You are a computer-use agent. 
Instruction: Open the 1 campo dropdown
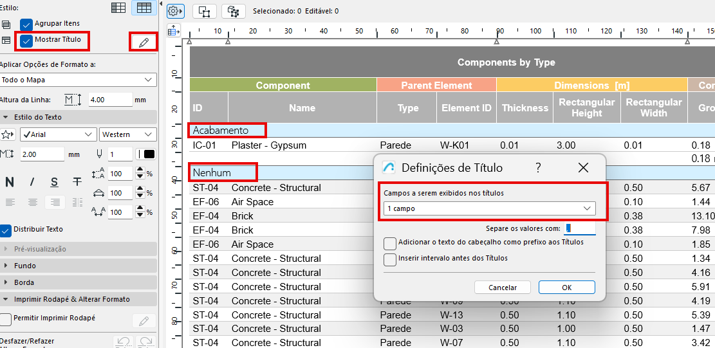(489, 208)
